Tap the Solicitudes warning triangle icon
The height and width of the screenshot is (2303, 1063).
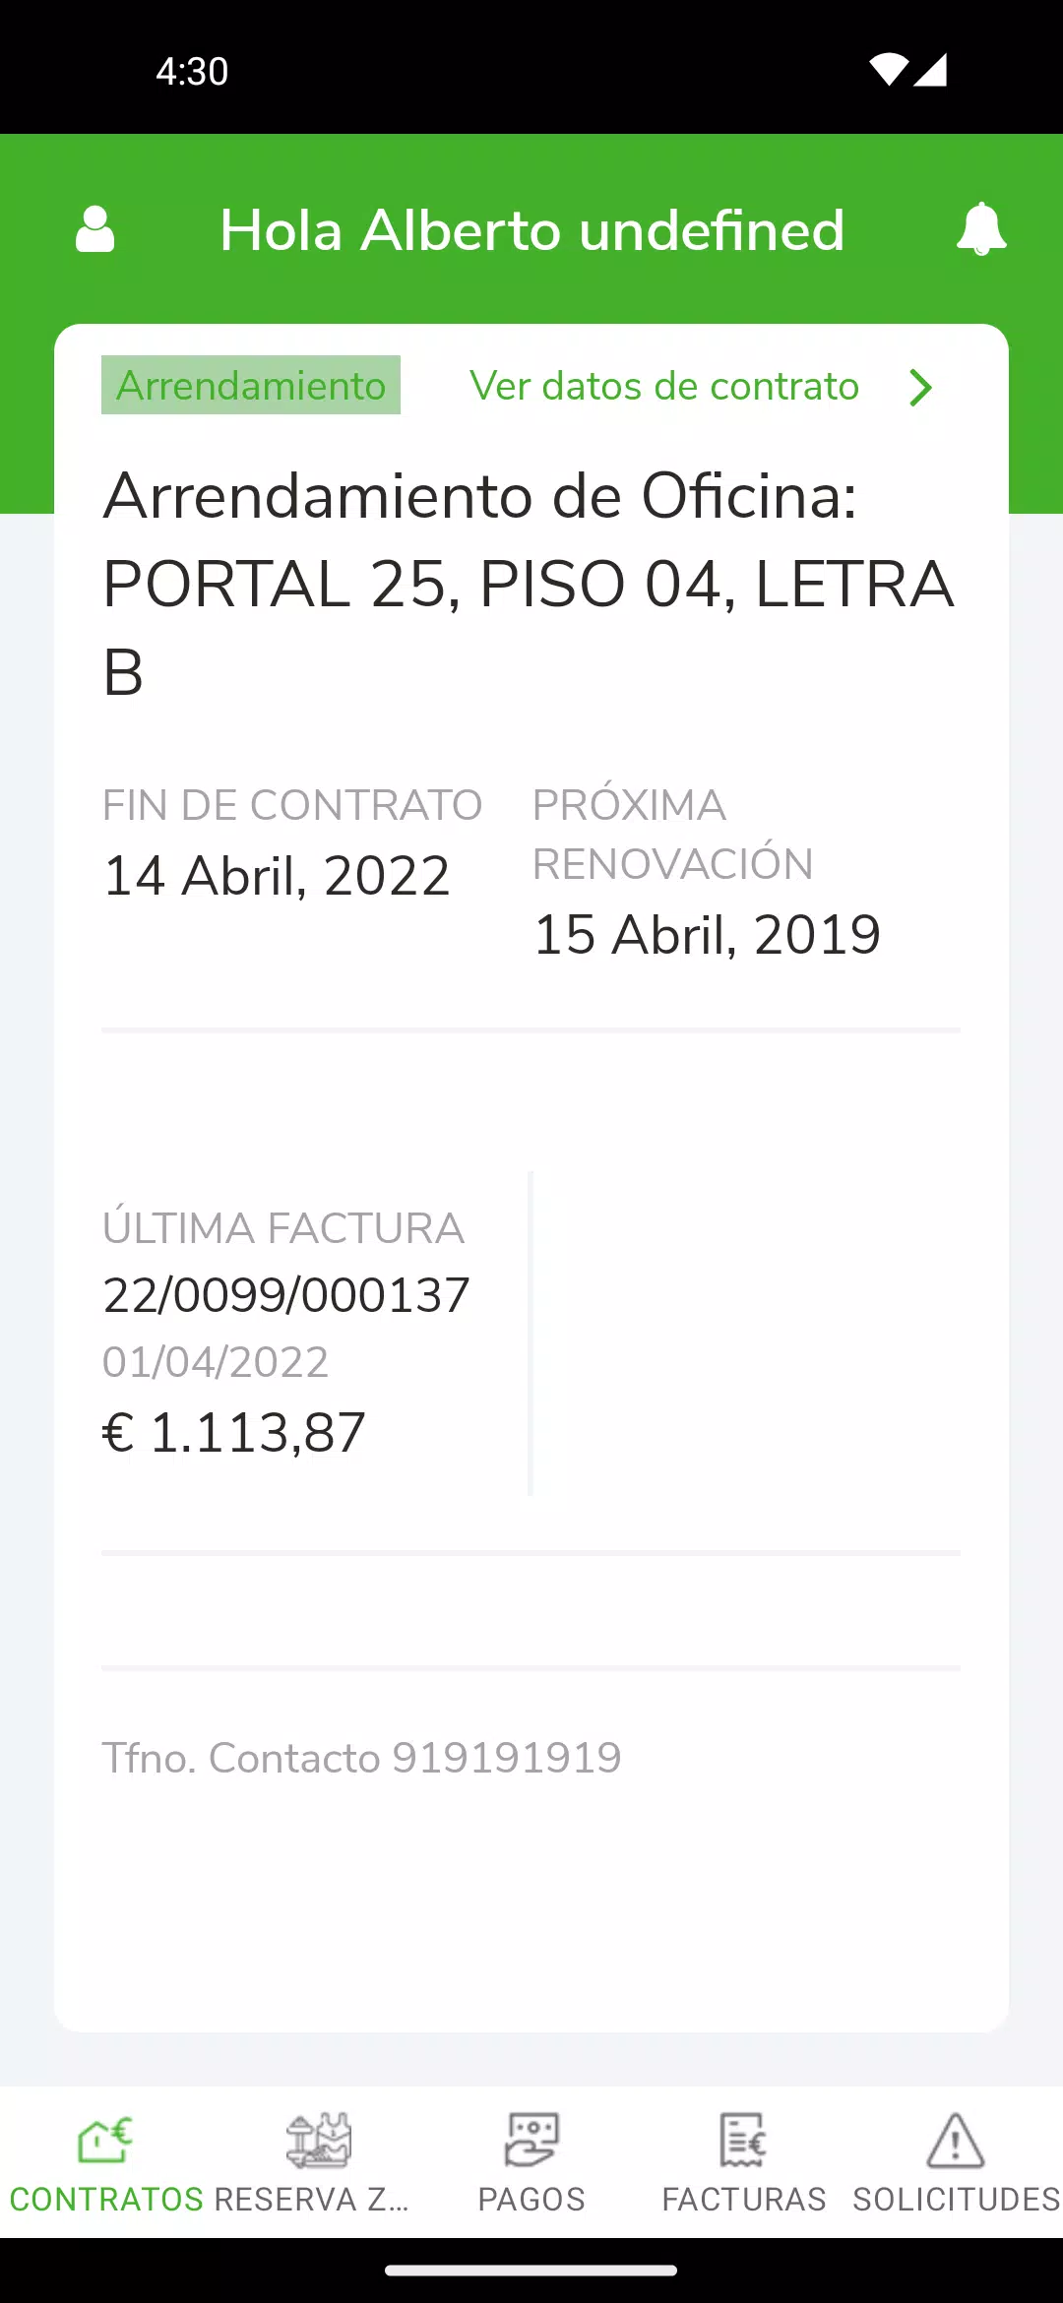[956, 2140]
